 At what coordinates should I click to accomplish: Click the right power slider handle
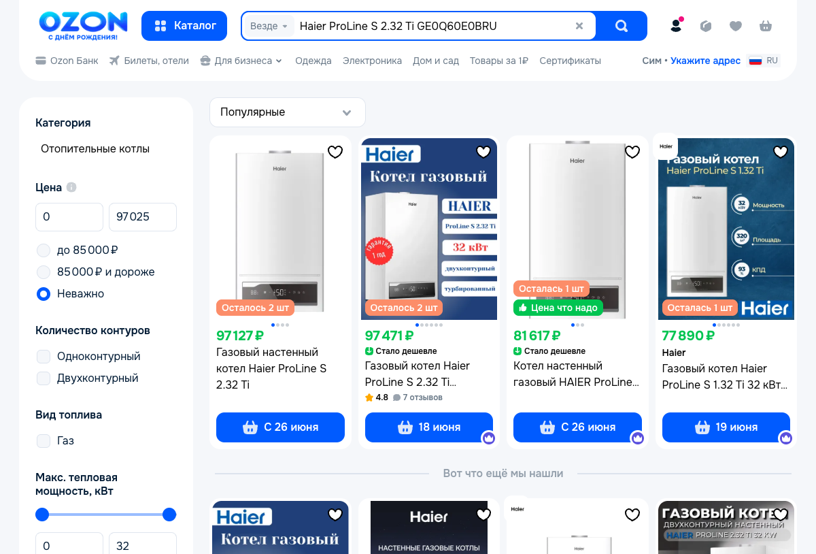[169, 515]
